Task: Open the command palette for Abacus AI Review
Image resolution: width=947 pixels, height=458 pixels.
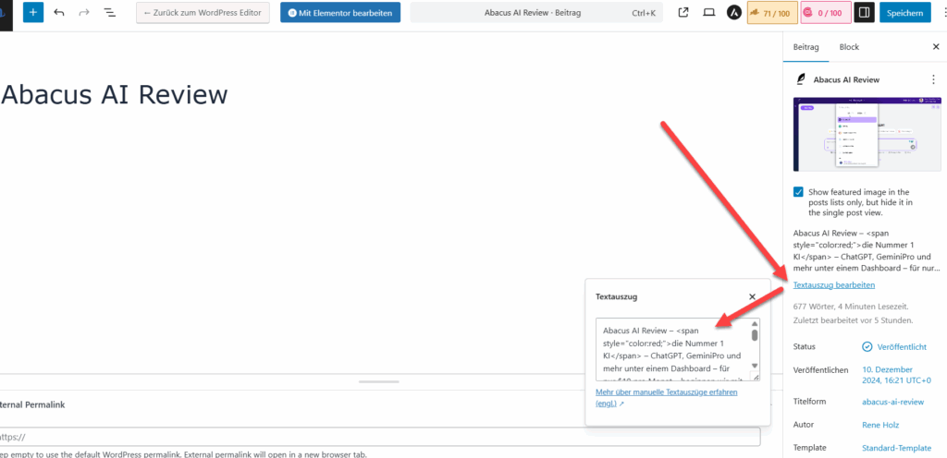Action: pos(536,13)
